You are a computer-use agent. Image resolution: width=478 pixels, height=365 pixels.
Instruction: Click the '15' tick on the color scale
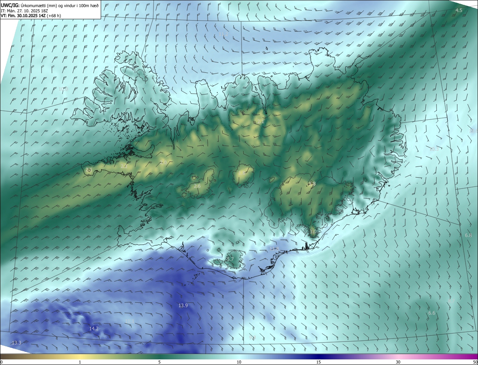pyautogui.click(x=319, y=362)
